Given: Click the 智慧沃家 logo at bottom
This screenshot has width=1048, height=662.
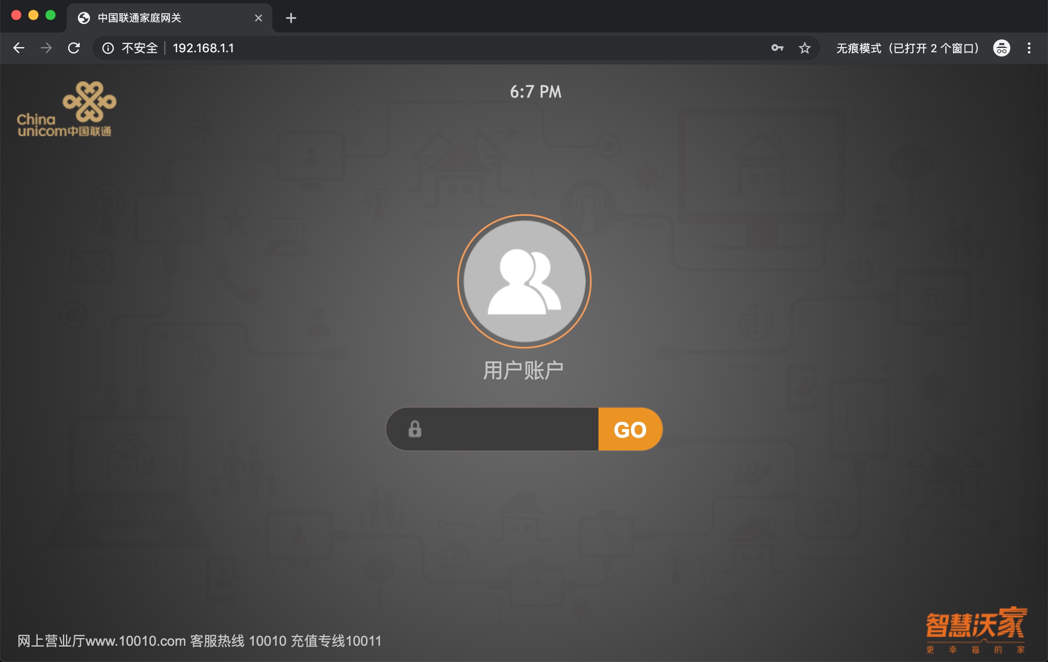Looking at the screenshot, I should pos(976,629).
